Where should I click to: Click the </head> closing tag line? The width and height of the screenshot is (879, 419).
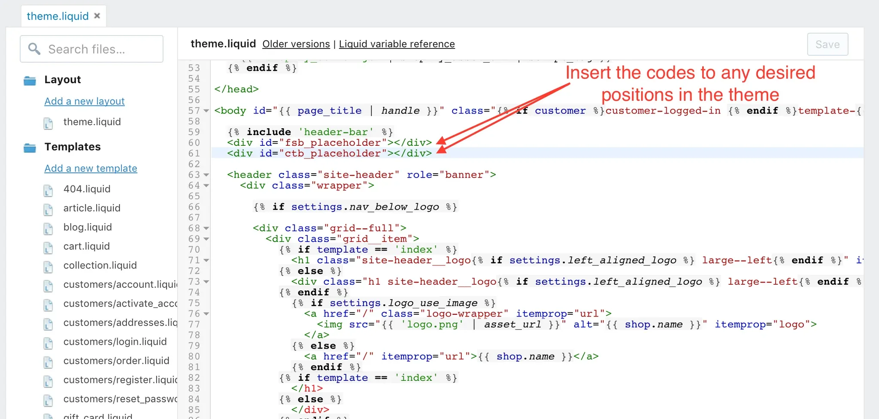236,89
